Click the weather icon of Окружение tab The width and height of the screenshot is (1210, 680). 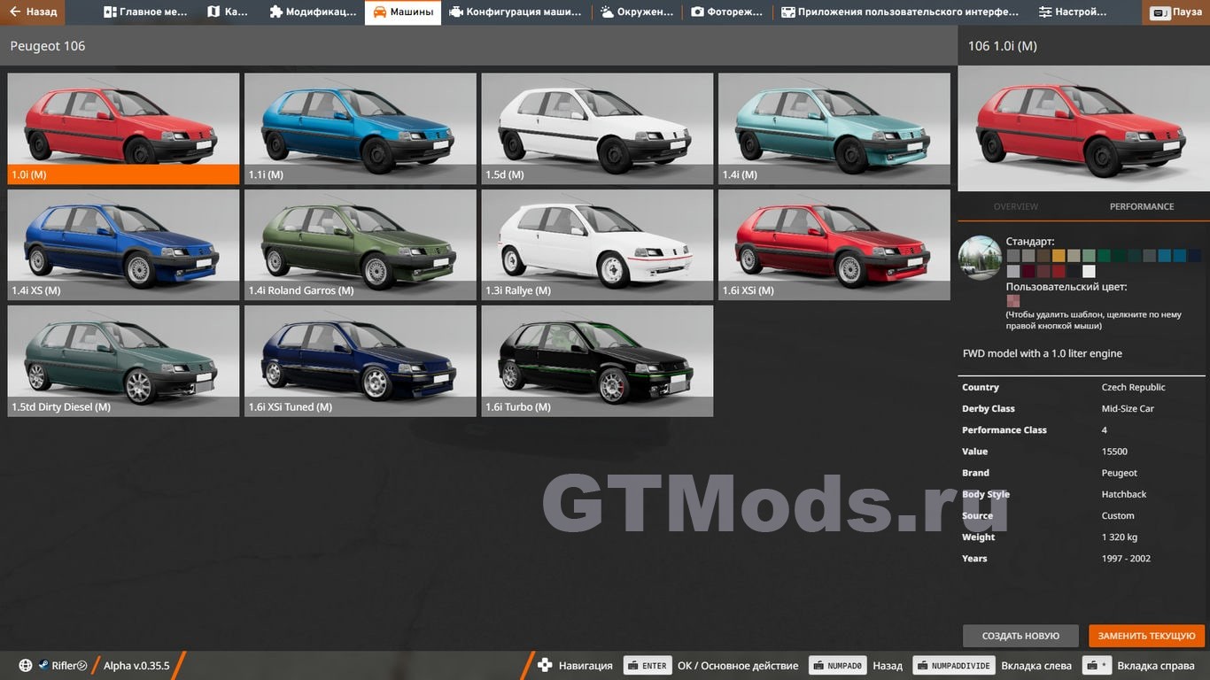point(607,12)
